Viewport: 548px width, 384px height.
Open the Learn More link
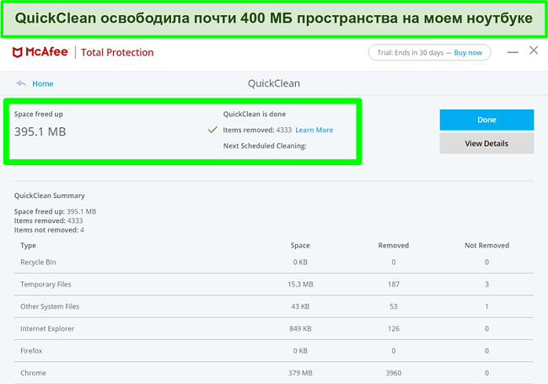pyautogui.click(x=314, y=130)
